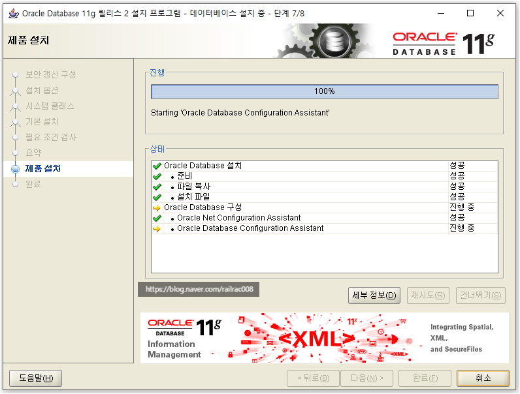Select the 시스템 클래스 step

pyautogui.click(x=50, y=106)
